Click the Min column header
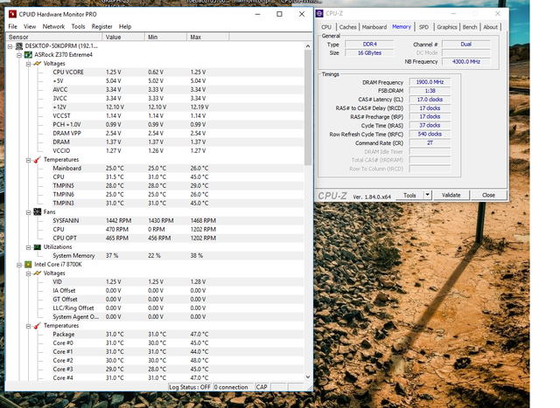The image size is (560, 408). (x=165, y=37)
